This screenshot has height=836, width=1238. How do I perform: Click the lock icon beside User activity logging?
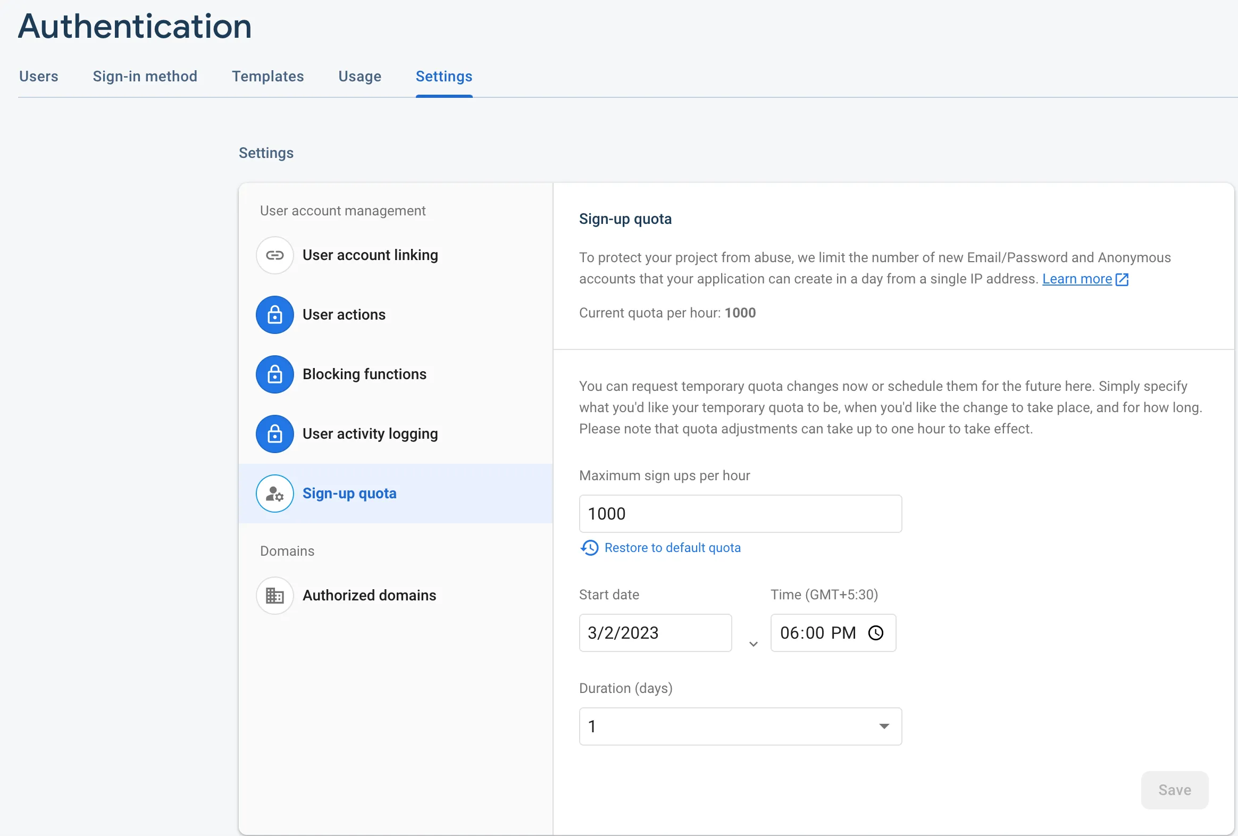(x=275, y=434)
